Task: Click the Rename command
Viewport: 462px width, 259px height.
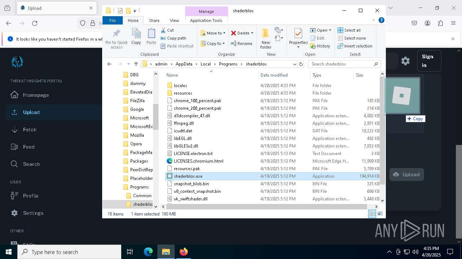Action: 241,44
